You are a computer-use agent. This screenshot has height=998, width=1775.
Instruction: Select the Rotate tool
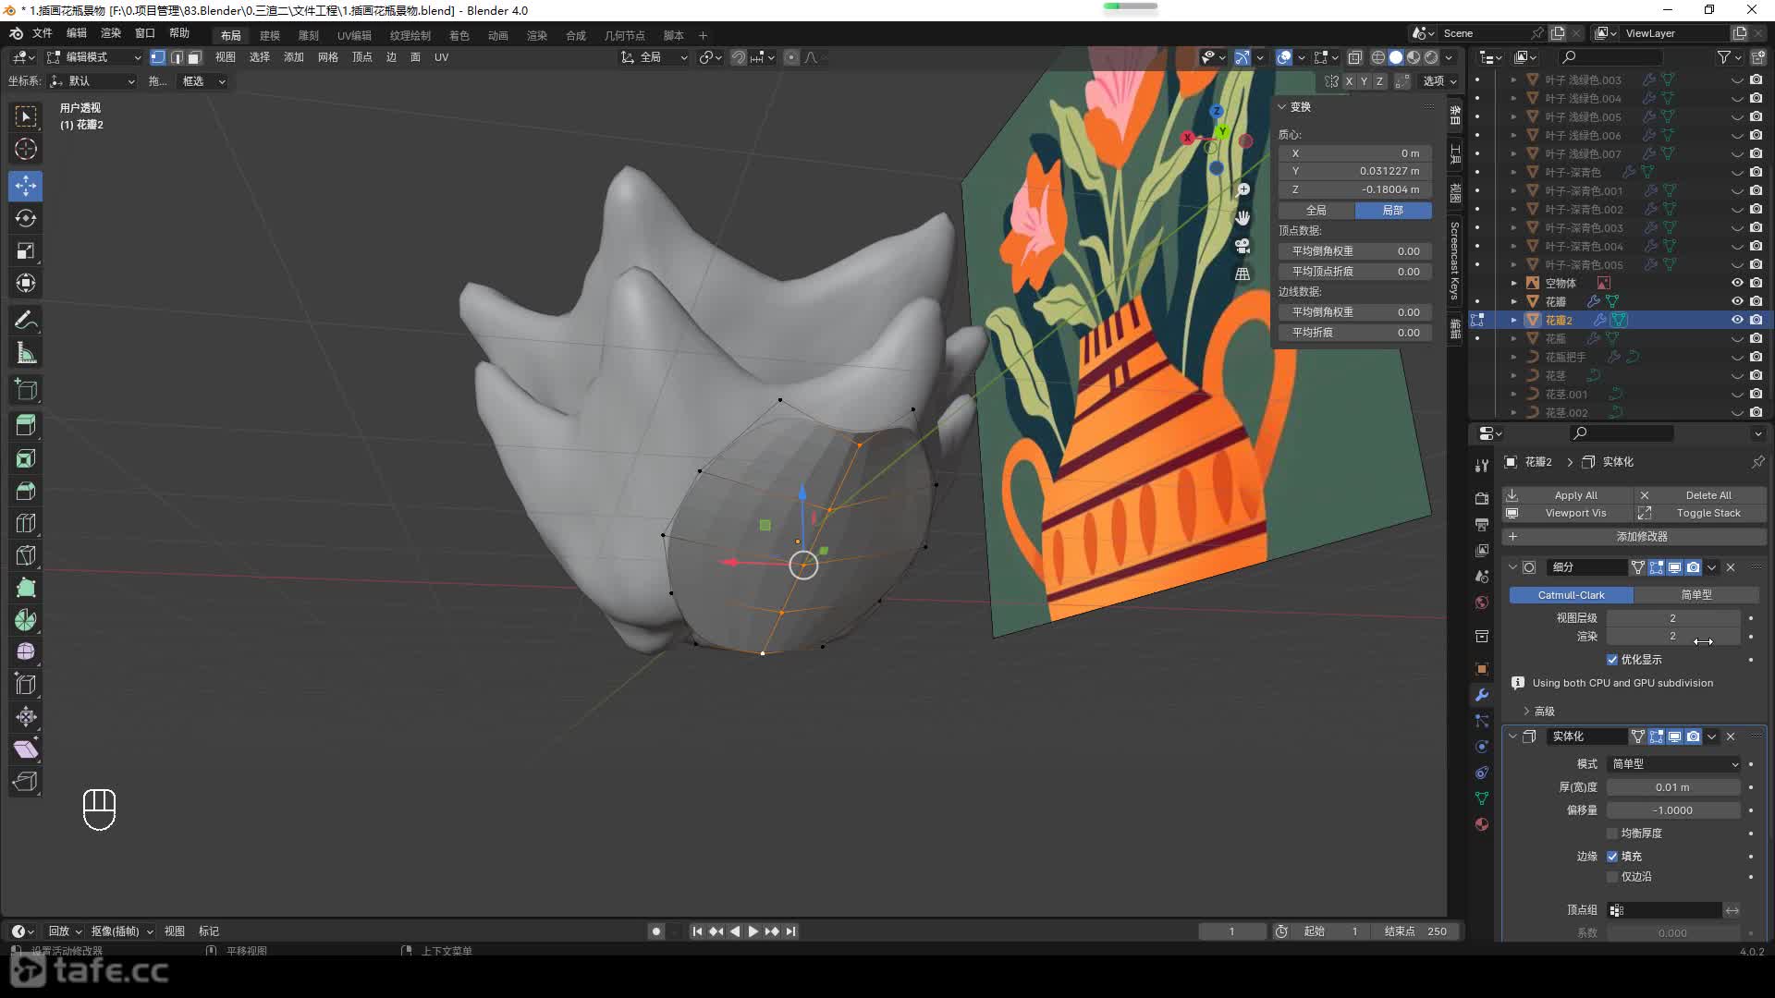(26, 219)
